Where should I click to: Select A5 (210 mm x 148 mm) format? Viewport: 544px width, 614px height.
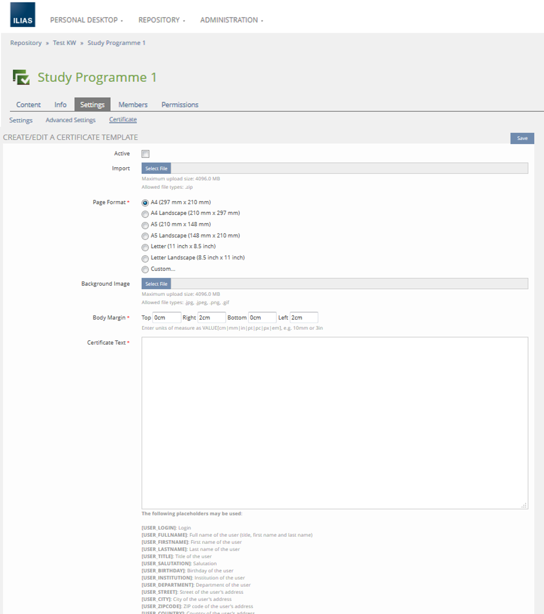point(145,225)
